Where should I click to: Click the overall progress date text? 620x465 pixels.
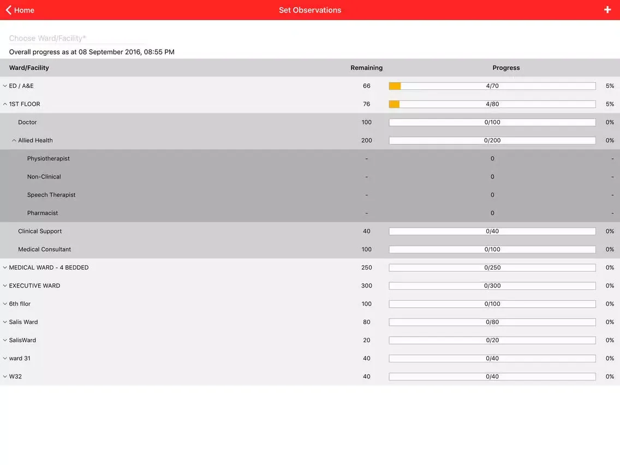92,52
